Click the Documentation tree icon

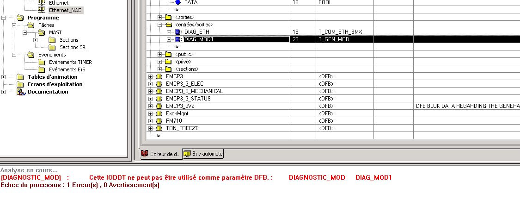[20, 92]
